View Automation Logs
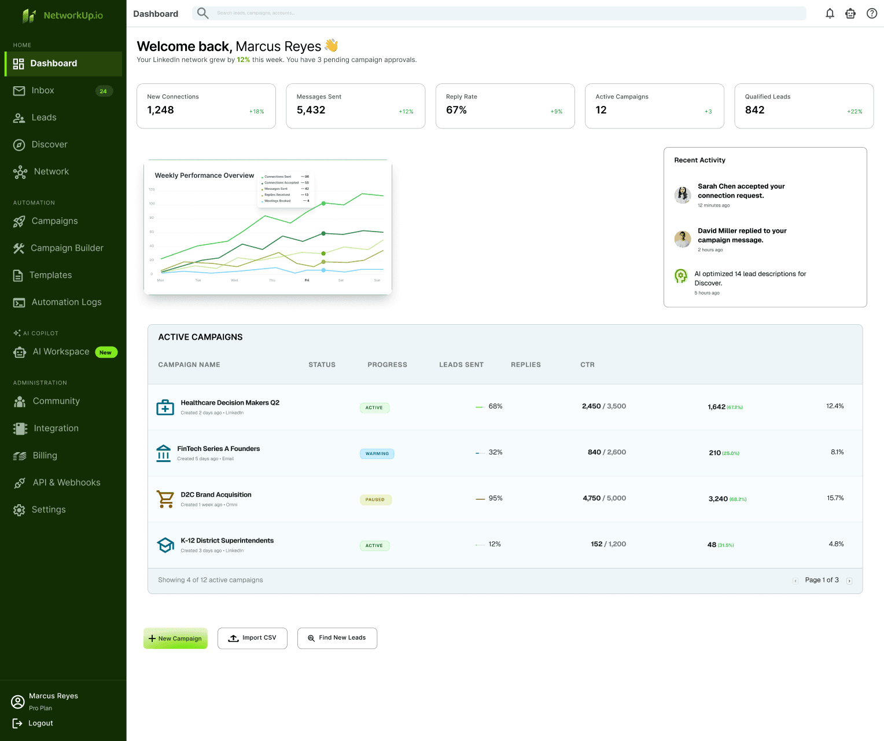The width and height of the screenshot is (884, 741). coord(63,302)
